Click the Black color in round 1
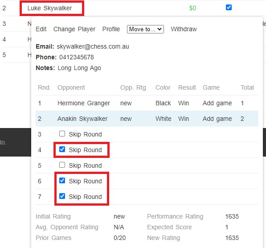 163,103
